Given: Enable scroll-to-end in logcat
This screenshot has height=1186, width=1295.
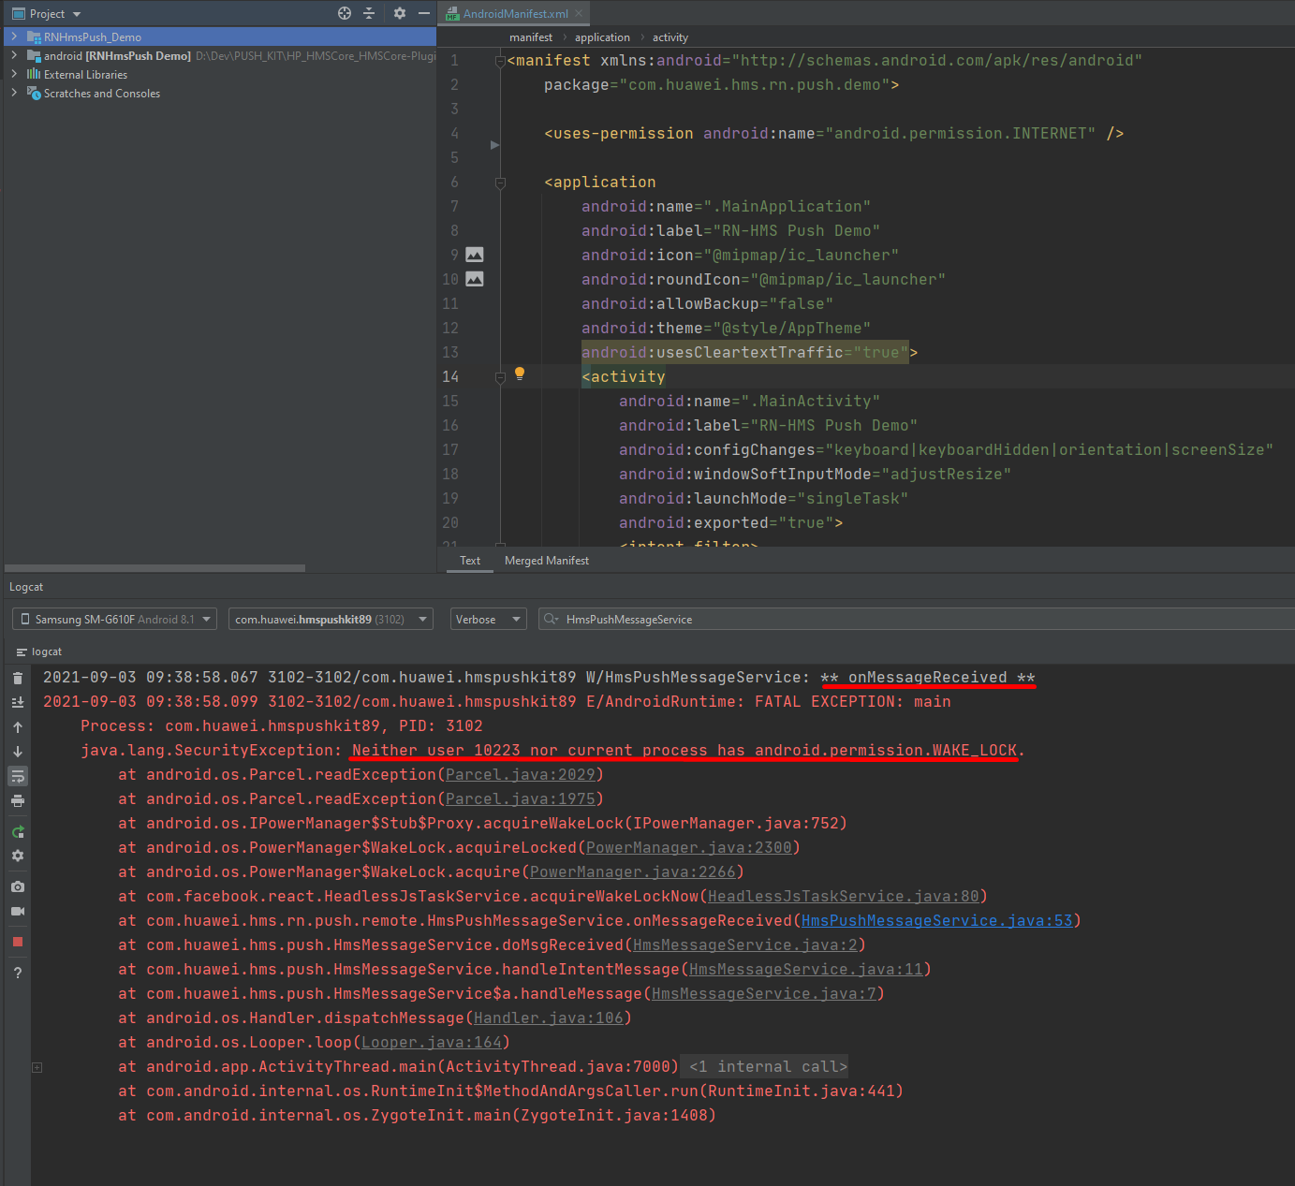Looking at the screenshot, I should click(17, 702).
